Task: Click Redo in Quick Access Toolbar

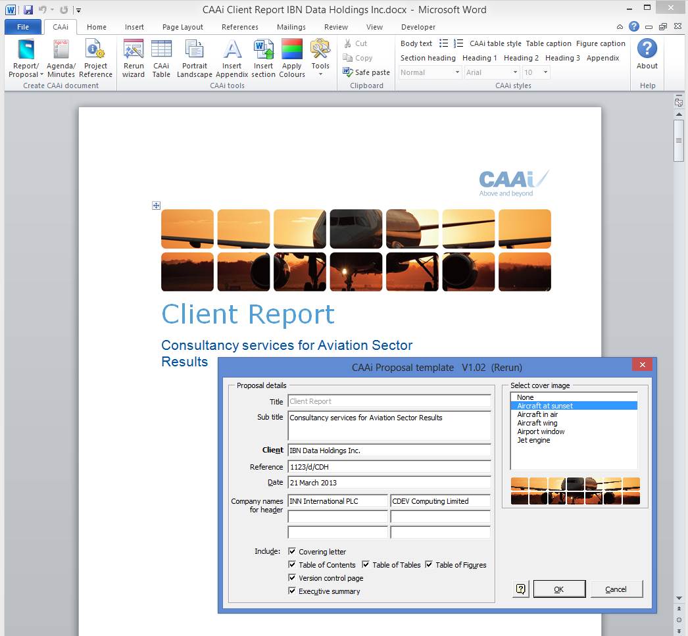Action: coord(64,10)
